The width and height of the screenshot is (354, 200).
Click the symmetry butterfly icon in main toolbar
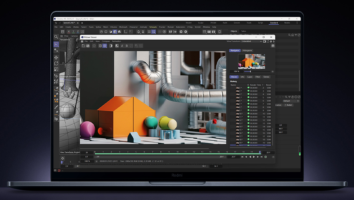coord(170,32)
